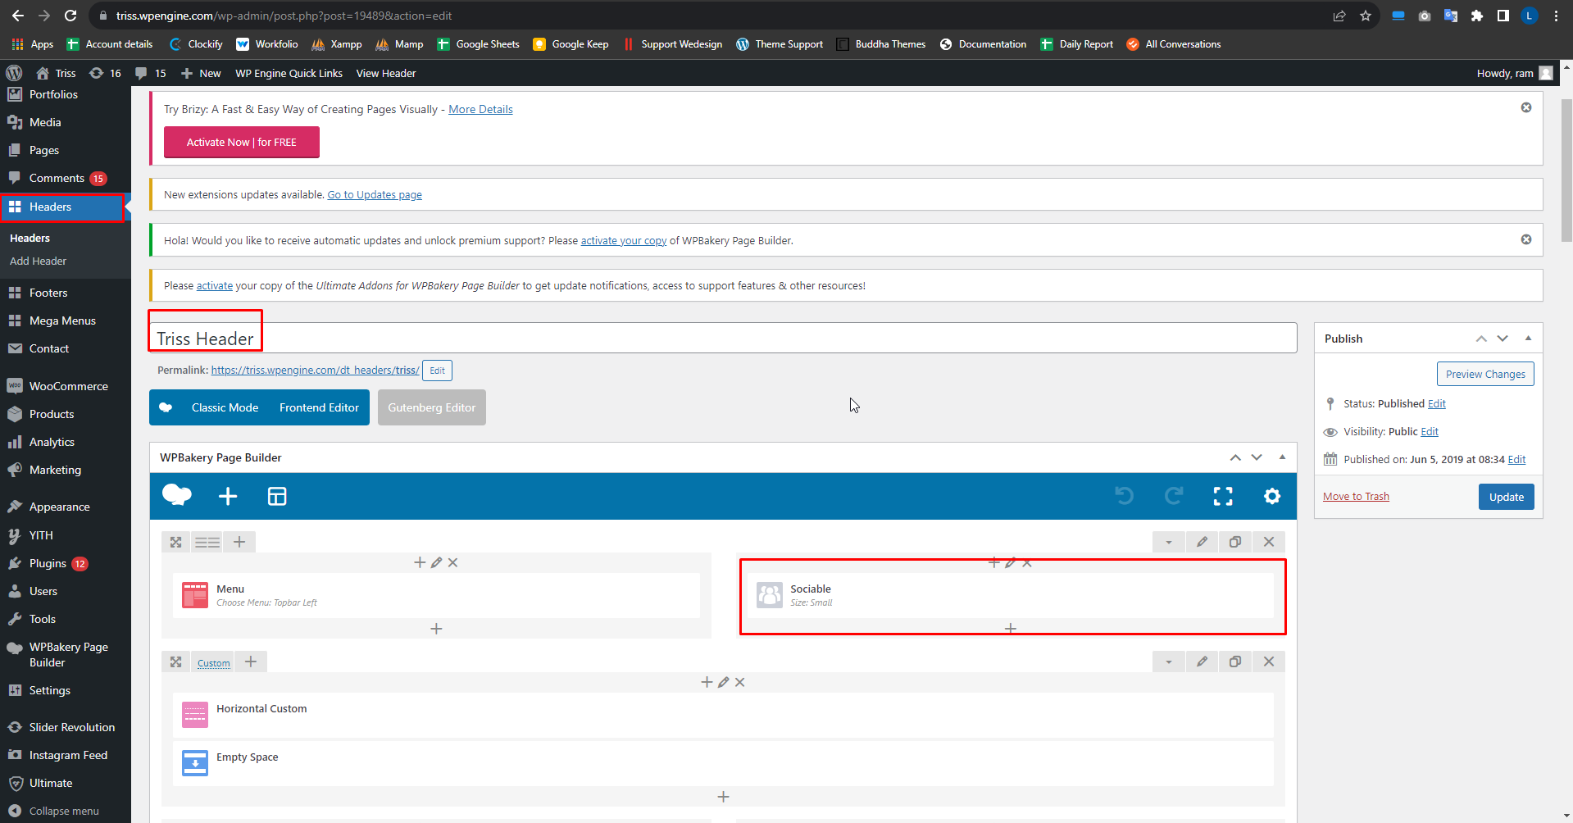Delete the second row with X icon
Screen dimensions: 1573x823
1269,662
